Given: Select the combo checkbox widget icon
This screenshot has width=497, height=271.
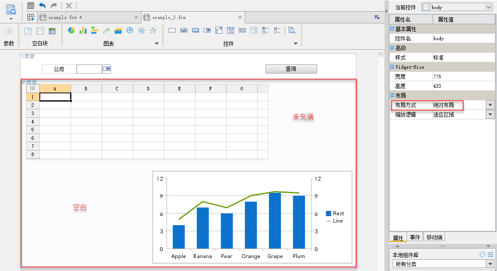Looking at the screenshot, I should (x=219, y=30).
